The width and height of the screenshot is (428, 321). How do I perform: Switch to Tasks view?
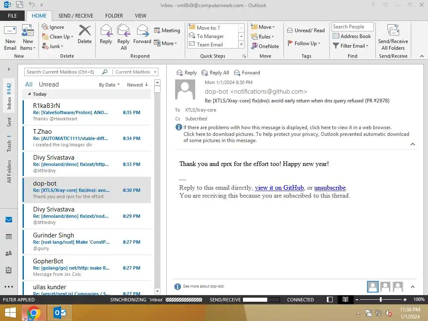tap(9, 270)
